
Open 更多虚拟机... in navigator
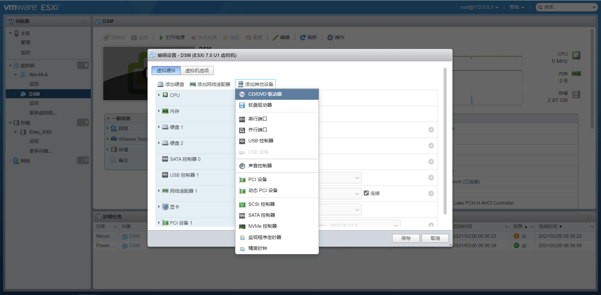43,113
